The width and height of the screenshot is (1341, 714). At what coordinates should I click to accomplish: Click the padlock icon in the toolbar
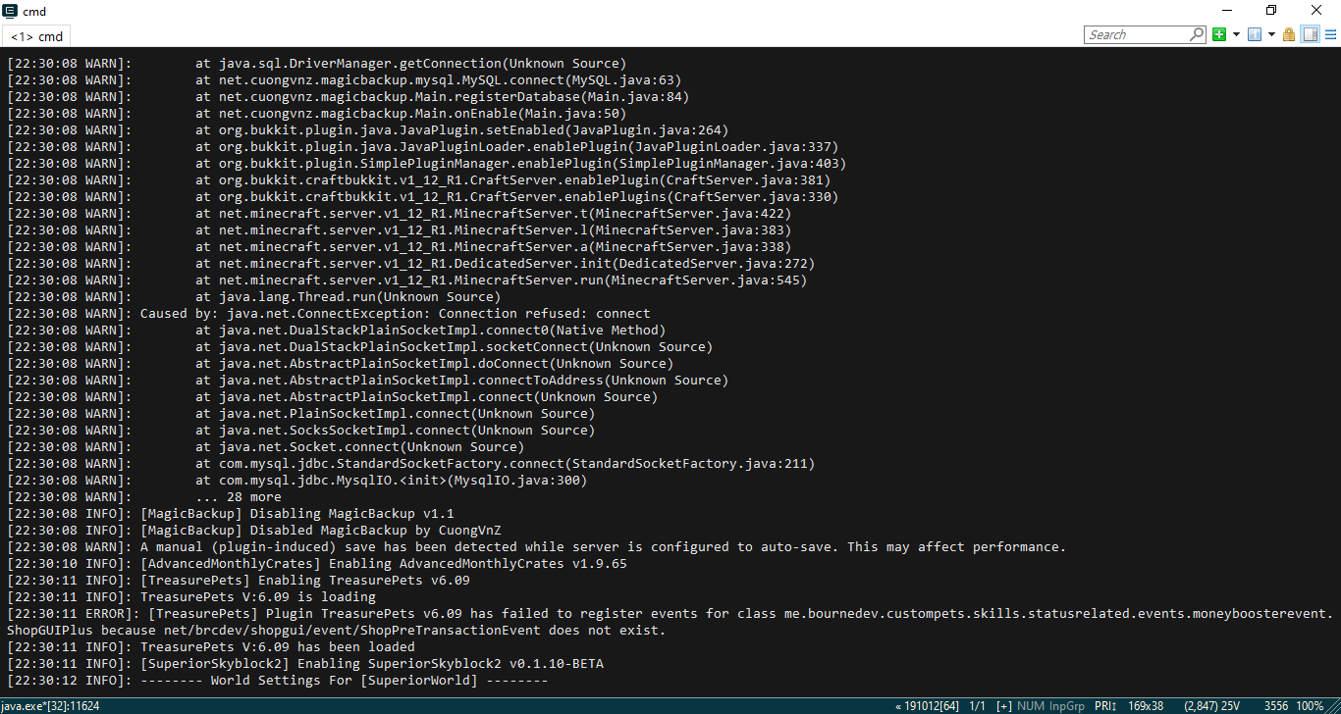pyautogui.click(x=1289, y=34)
